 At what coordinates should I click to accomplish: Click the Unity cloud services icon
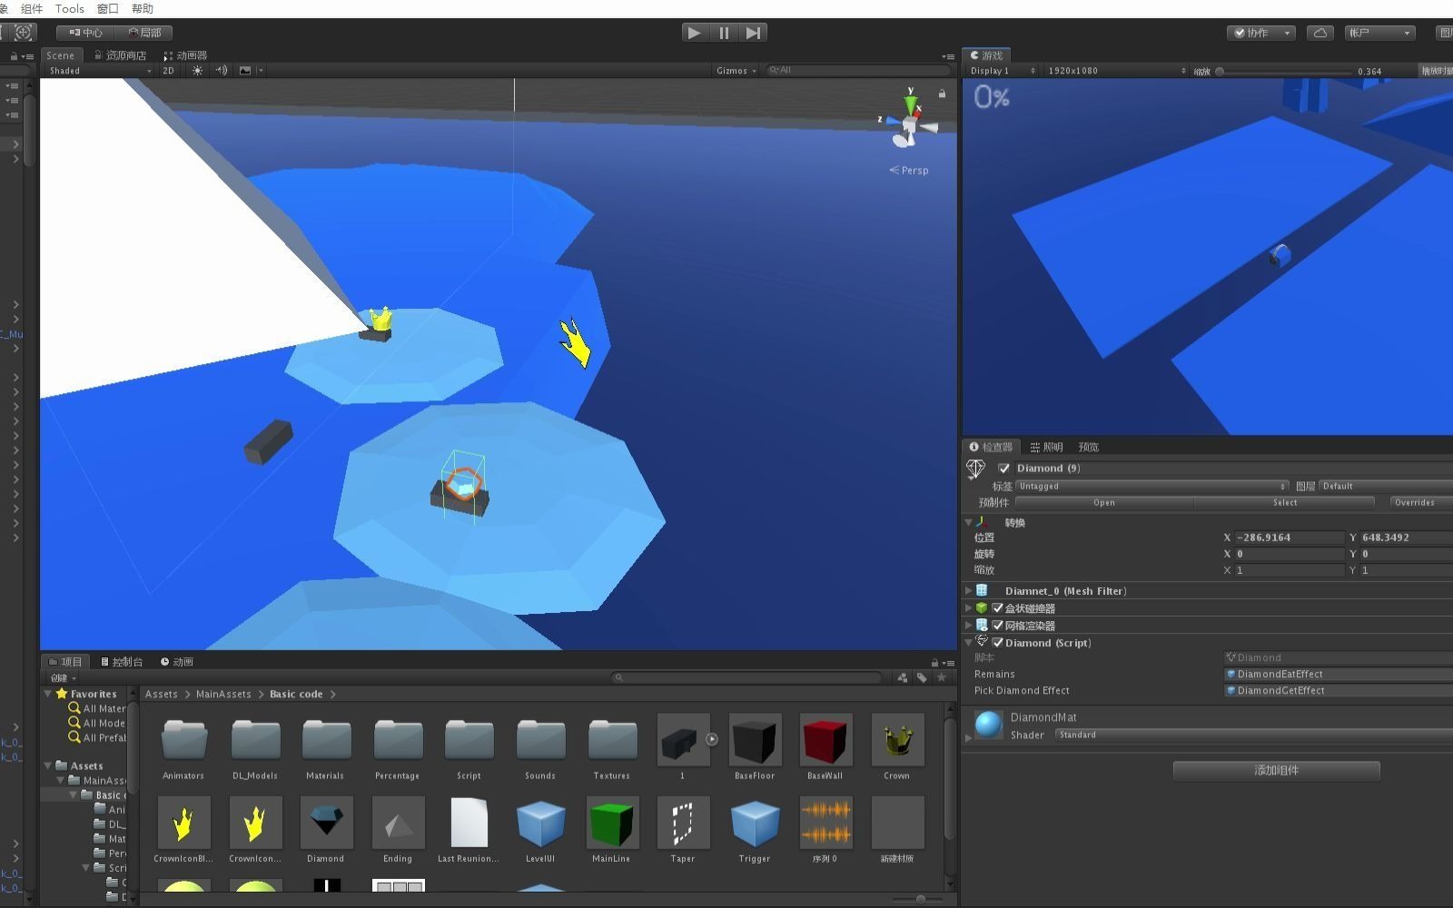pyautogui.click(x=1320, y=32)
